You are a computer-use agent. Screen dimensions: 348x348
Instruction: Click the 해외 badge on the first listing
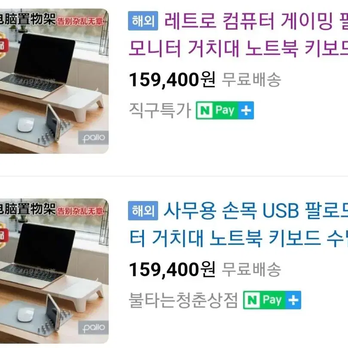coord(143,21)
